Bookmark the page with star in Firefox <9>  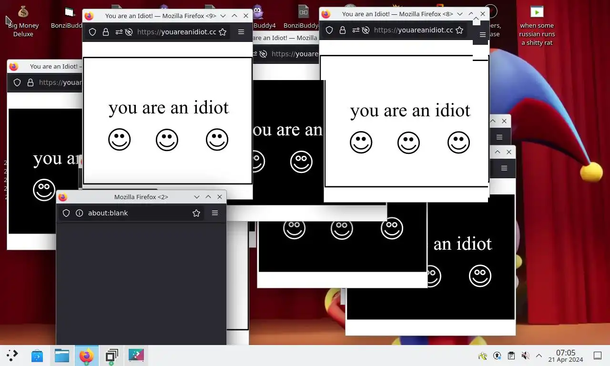(222, 32)
